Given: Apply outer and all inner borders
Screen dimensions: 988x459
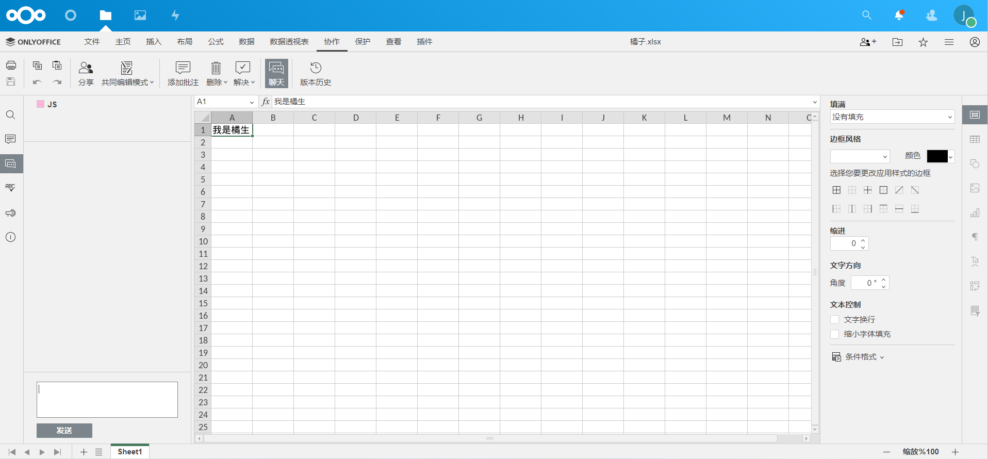Looking at the screenshot, I should coord(836,190).
